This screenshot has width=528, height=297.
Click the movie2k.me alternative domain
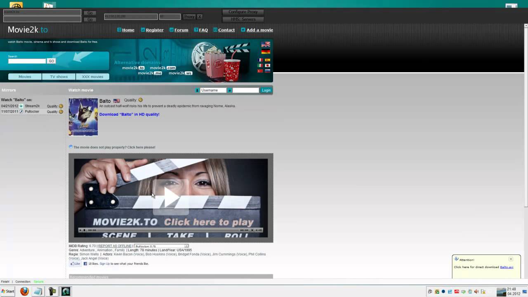150,73
